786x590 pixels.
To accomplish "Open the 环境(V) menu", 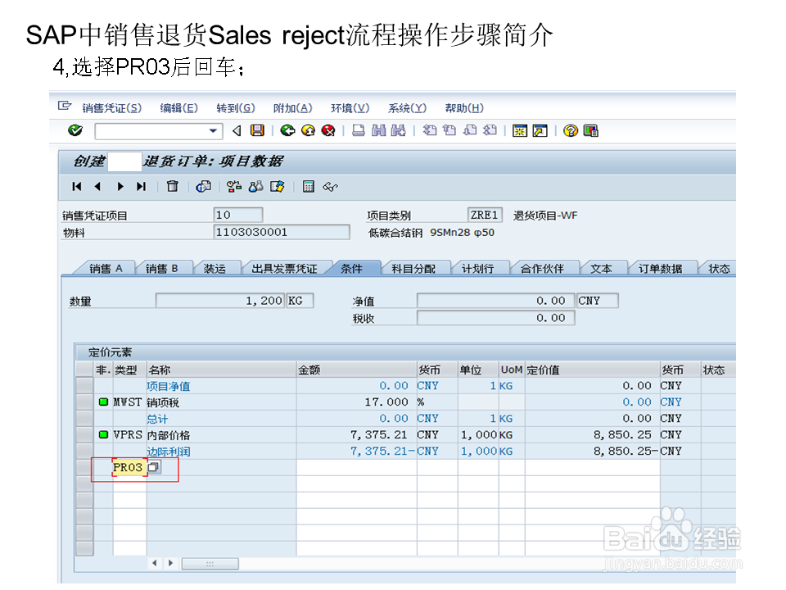I will click(350, 108).
